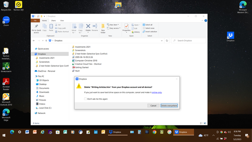Click the Refresh button

[167, 41]
